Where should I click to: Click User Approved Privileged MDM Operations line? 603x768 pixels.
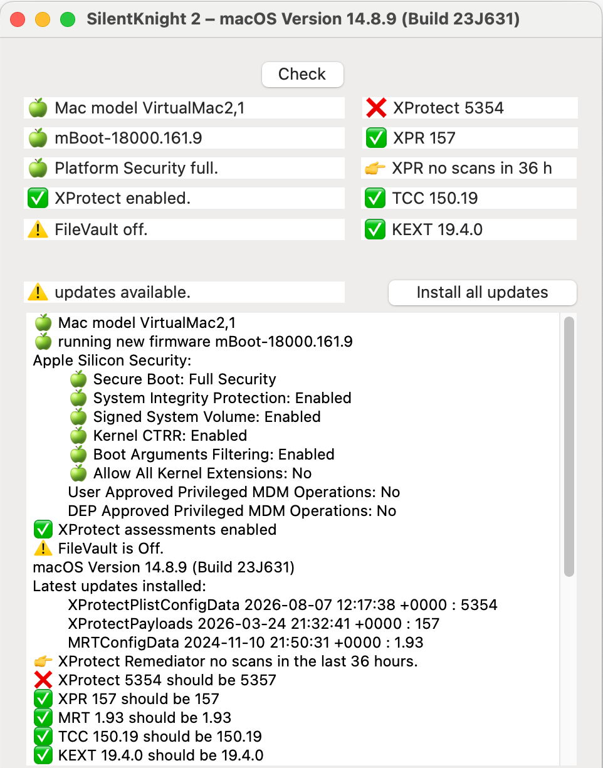tap(234, 492)
